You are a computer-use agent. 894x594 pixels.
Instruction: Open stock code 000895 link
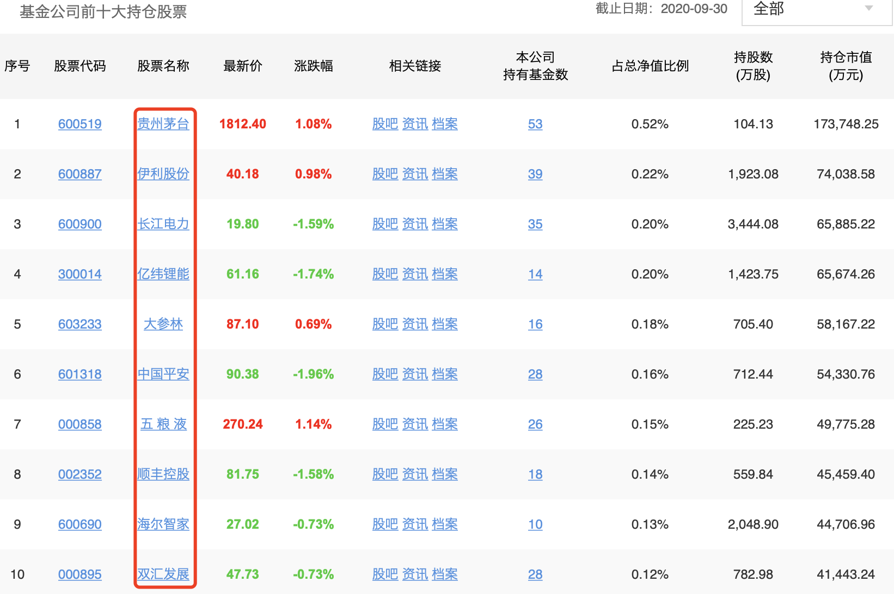(80, 574)
